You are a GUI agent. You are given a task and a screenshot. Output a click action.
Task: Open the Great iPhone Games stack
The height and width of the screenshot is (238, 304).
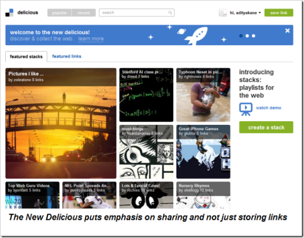(203, 152)
